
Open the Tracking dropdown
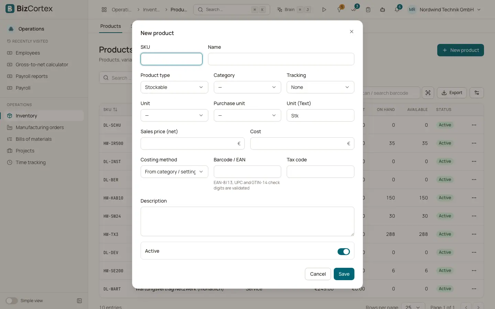320,87
